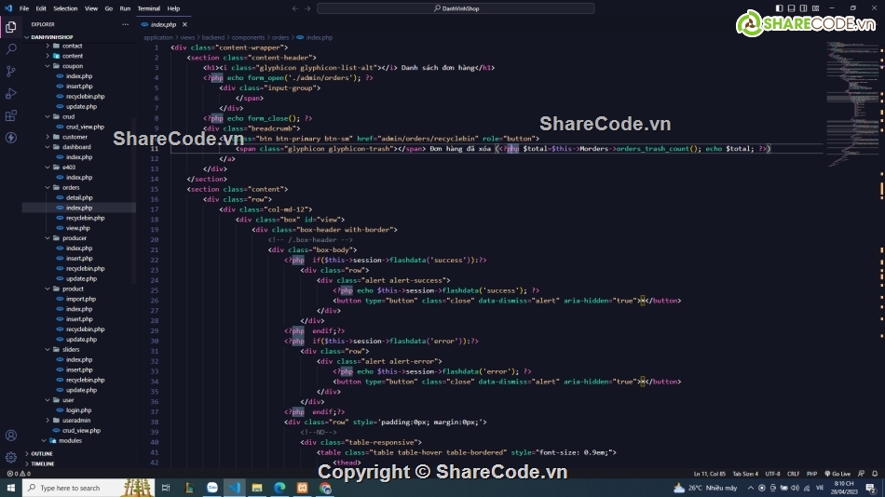
Task: Open the View menu
Action: [91, 8]
